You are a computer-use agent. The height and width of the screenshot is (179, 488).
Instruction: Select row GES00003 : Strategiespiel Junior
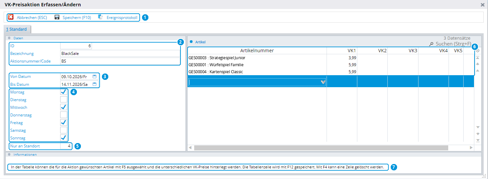point(331,58)
